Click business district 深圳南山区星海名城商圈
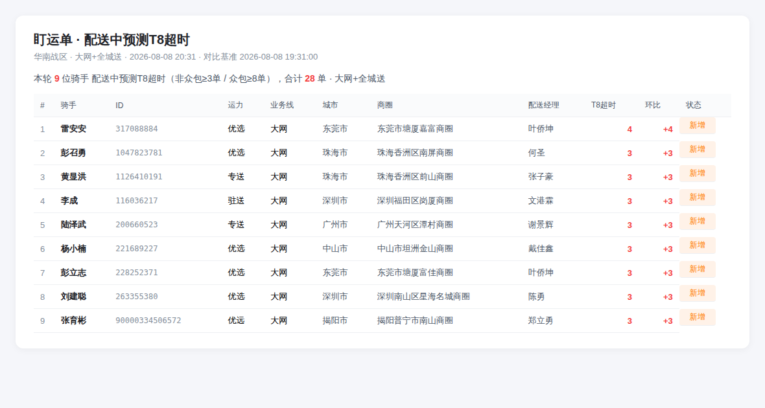 click(423, 297)
